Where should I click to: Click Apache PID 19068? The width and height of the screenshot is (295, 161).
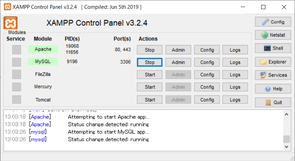(x=72, y=46)
